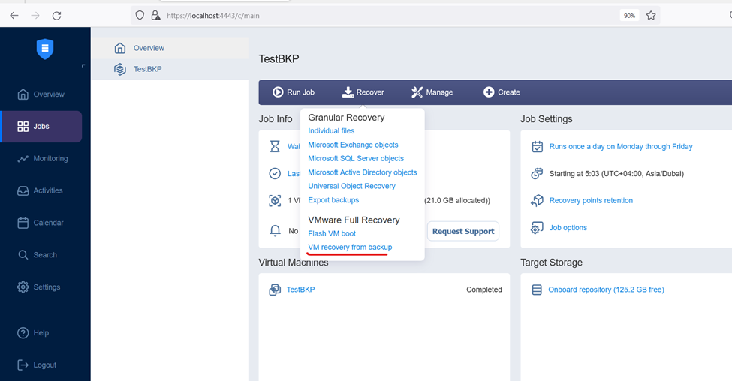Click the Help question mark icon
732x381 pixels.
tap(23, 332)
